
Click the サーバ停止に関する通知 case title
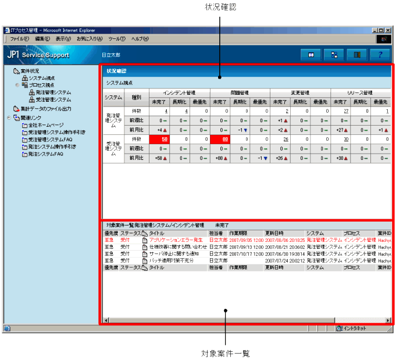(174, 254)
